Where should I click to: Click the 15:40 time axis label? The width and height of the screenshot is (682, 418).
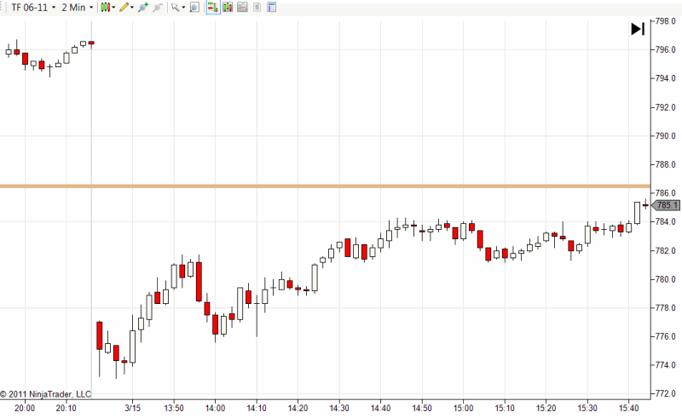pyautogui.click(x=628, y=409)
